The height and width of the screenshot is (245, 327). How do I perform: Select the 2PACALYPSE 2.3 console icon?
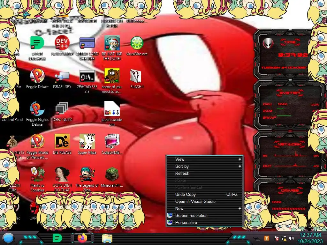click(x=87, y=76)
